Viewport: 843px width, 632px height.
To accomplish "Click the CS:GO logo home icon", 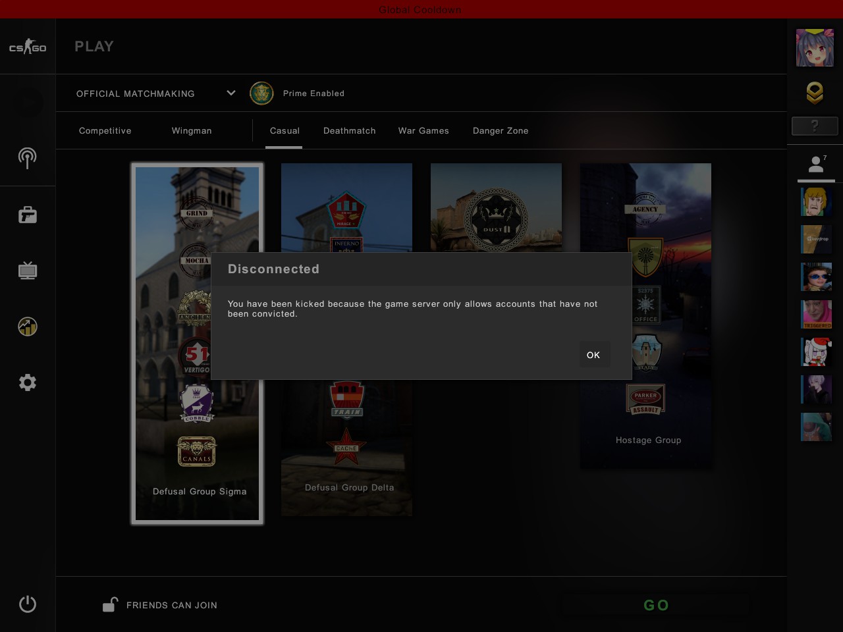I will [28, 47].
